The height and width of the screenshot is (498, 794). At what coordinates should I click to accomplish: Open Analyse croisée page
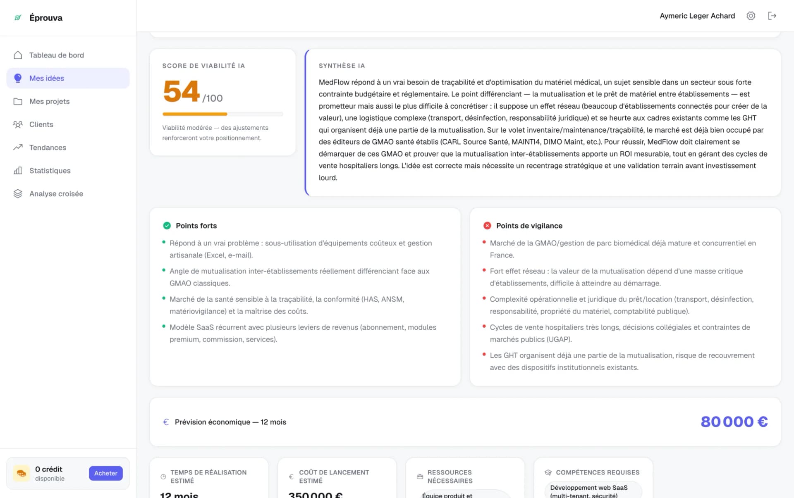click(68, 194)
